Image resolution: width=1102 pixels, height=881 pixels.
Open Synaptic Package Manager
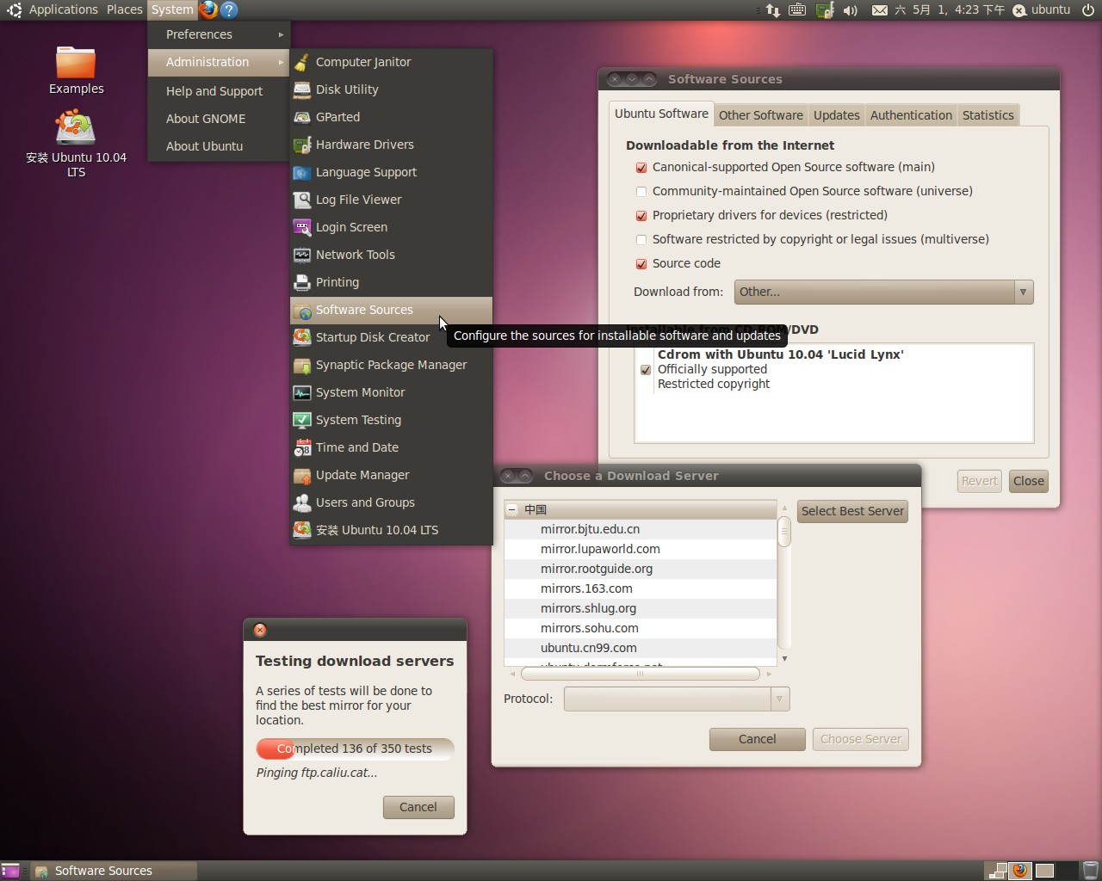coord(391,365)
